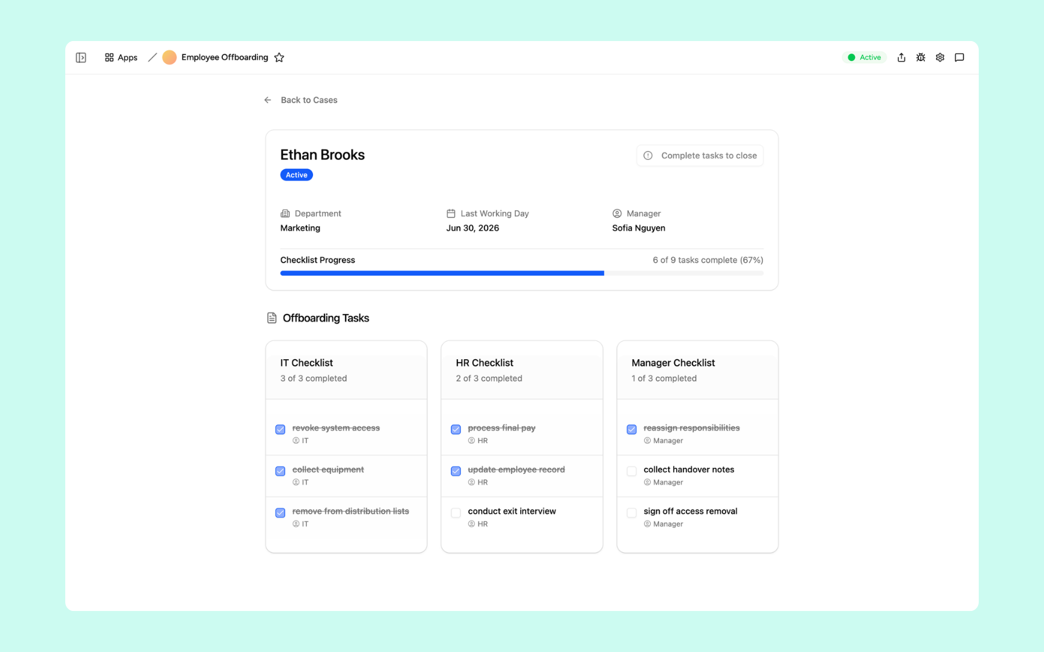Check collect handover notes task
Viewport: 1044px width, 652px height.
(631, 471)
